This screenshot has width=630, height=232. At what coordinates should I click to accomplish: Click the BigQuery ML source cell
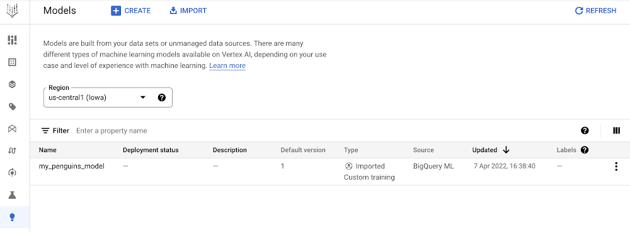click(433, 166)
